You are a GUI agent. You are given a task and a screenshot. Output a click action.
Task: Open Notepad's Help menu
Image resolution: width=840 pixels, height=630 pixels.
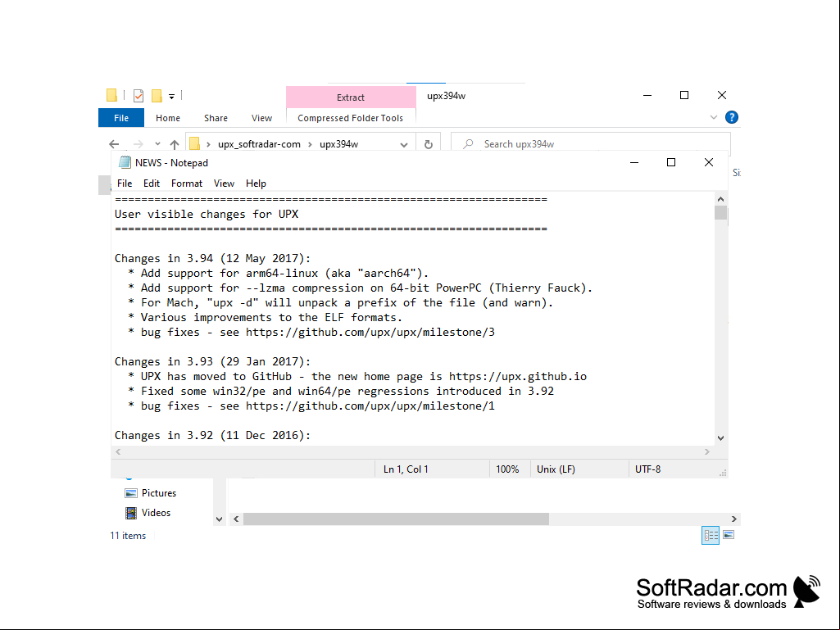click(256, 184)
